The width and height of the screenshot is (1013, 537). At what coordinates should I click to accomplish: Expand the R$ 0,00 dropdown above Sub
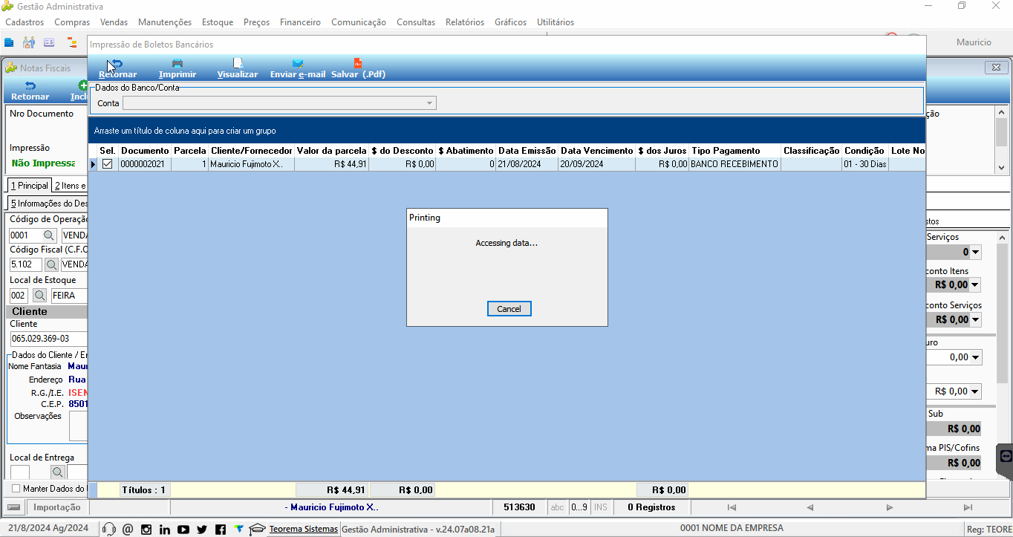pyautogui.click(x=976, y=391)
